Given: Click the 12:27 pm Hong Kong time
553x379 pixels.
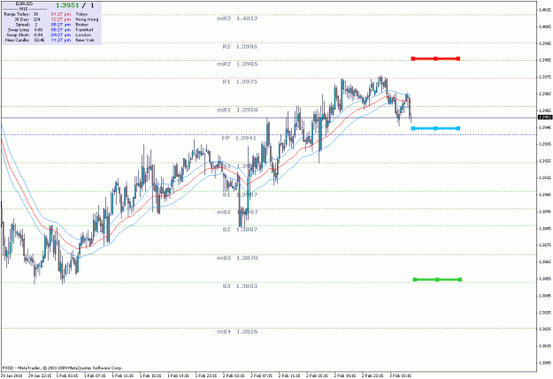Looking at the screenshot, I should [x=61, y=19].
